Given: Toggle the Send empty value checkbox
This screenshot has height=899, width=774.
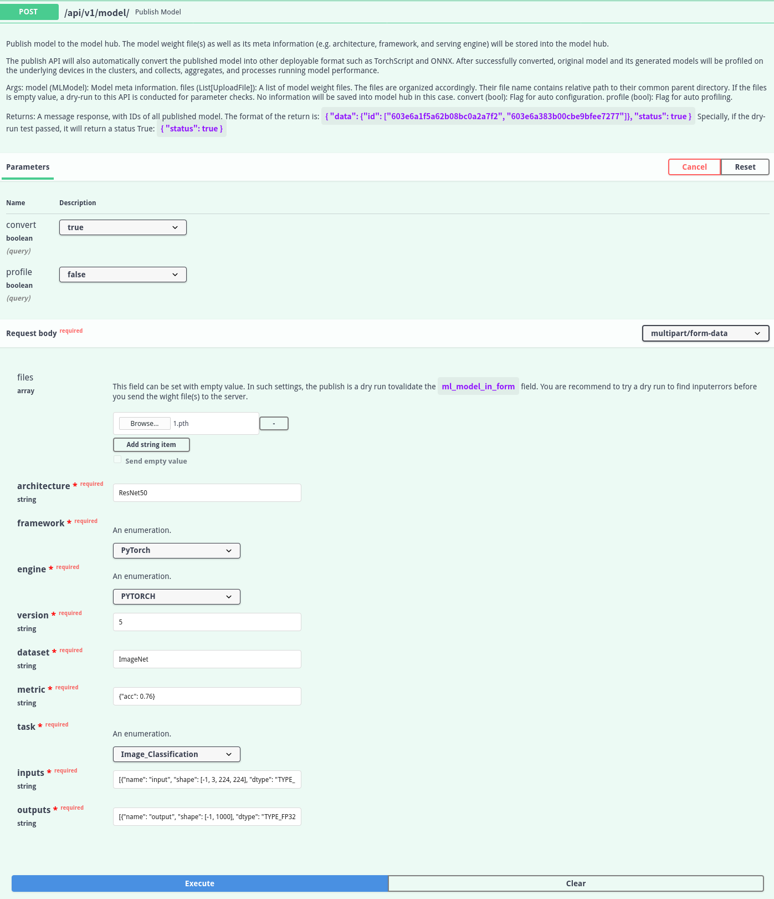Looking at the screenshot, I should [117, 460].
